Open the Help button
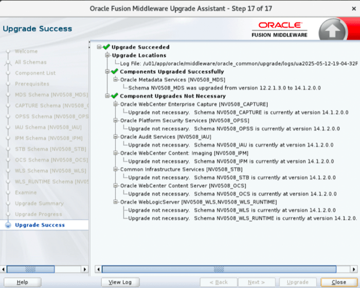The image size is (360, 288). pyautogui.click(x=23, y=282)
